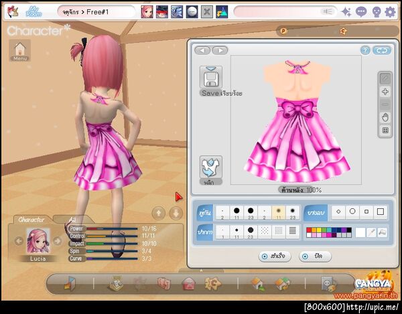
Task: Open the chat speech bubble icon
Action: click(x=361, y=12)
